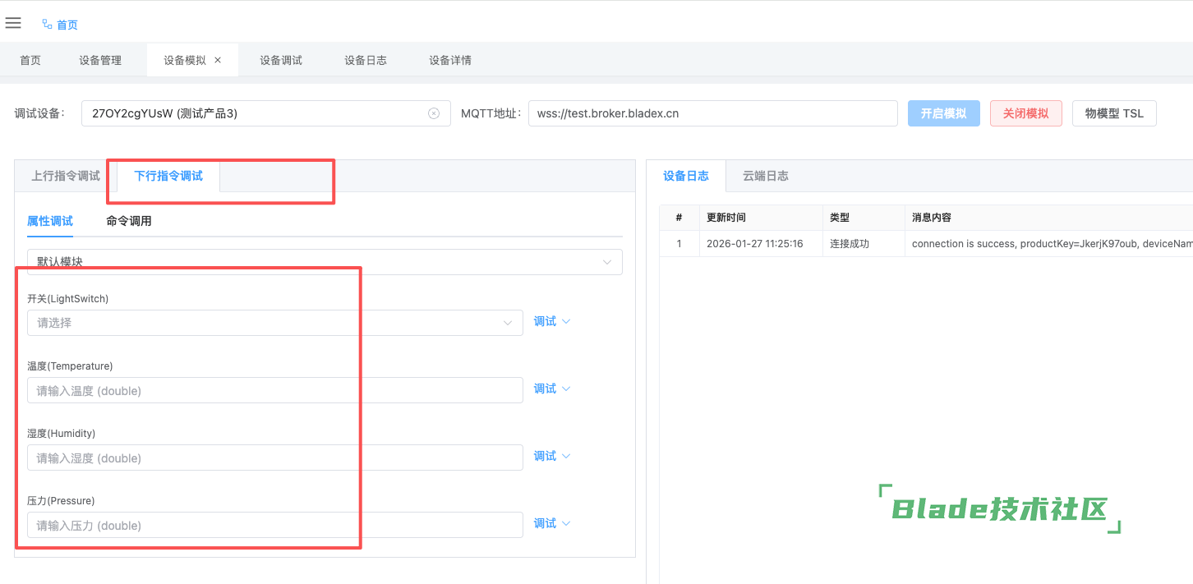Screen dimensions: 1193x584
Task: Click the MQTT地址 input field
Action: coord(712,113)
